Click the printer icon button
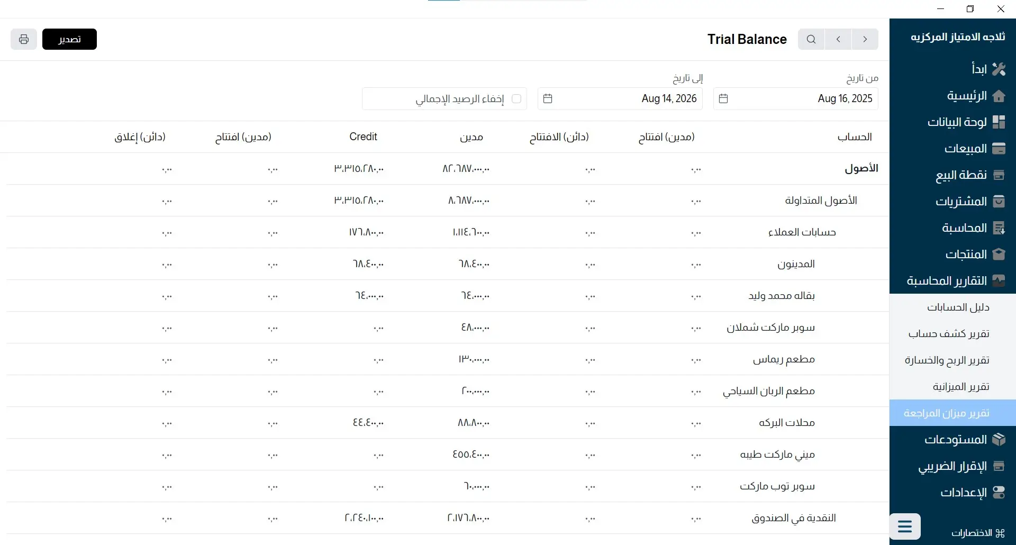The image size is (1016, 545). click(x=24, y=39)
